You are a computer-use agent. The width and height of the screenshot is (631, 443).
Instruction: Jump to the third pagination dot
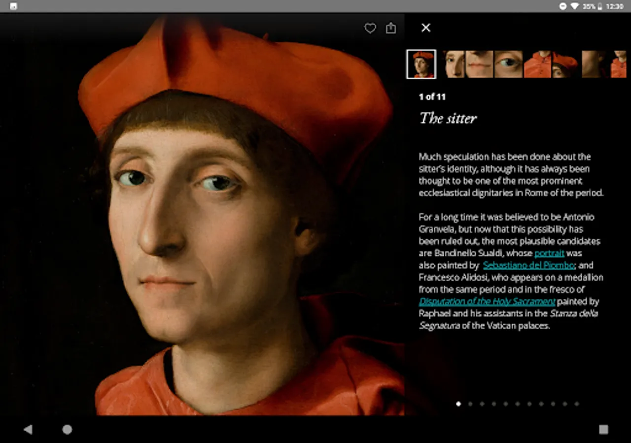482,404
